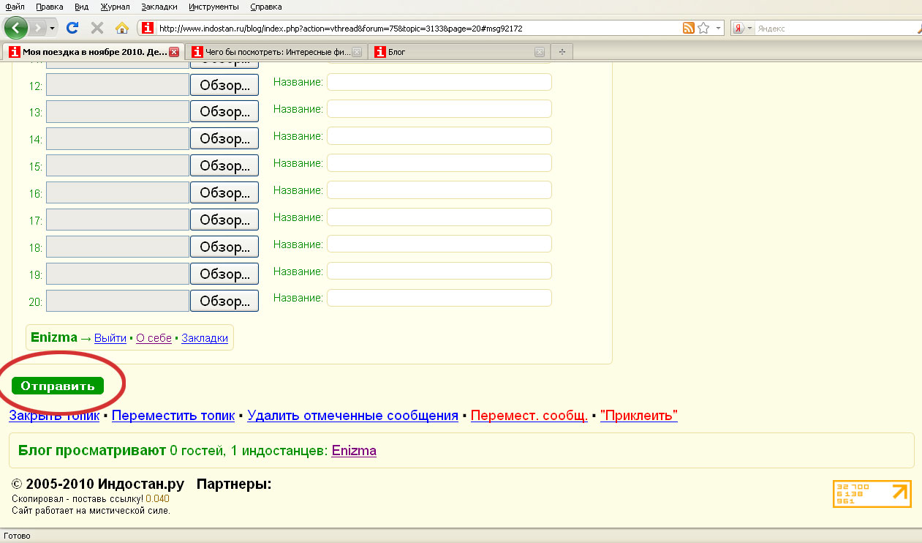Click the Home icon in toolbar

(x=122, y=29)
